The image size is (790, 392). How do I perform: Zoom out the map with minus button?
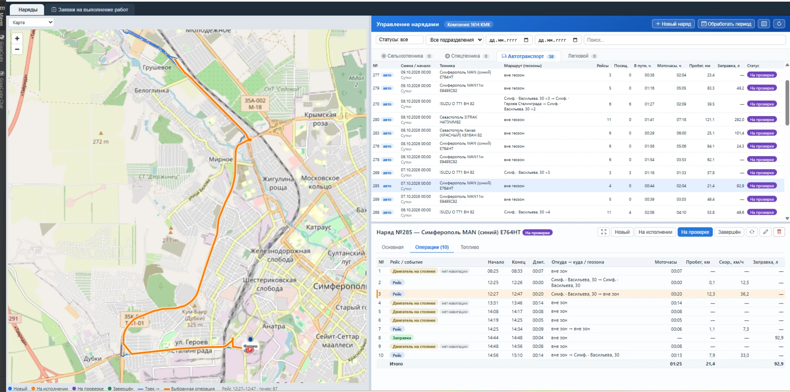17,49
